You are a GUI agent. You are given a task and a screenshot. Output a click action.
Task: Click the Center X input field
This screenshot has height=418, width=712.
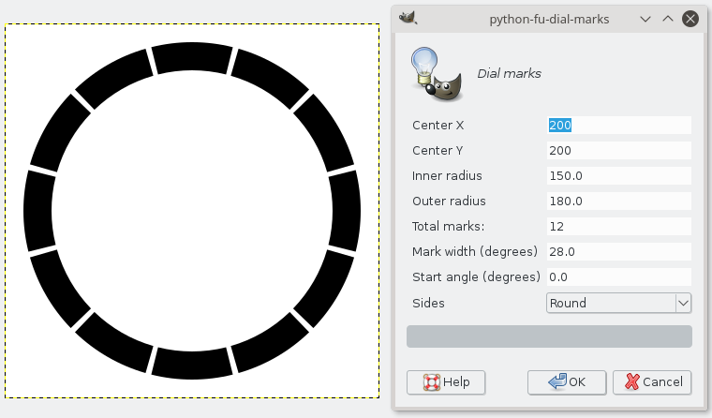tap(619, 126)
